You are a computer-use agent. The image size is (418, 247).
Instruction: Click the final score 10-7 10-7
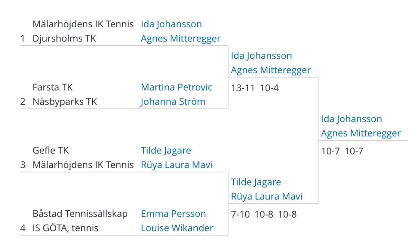(342, 151)
